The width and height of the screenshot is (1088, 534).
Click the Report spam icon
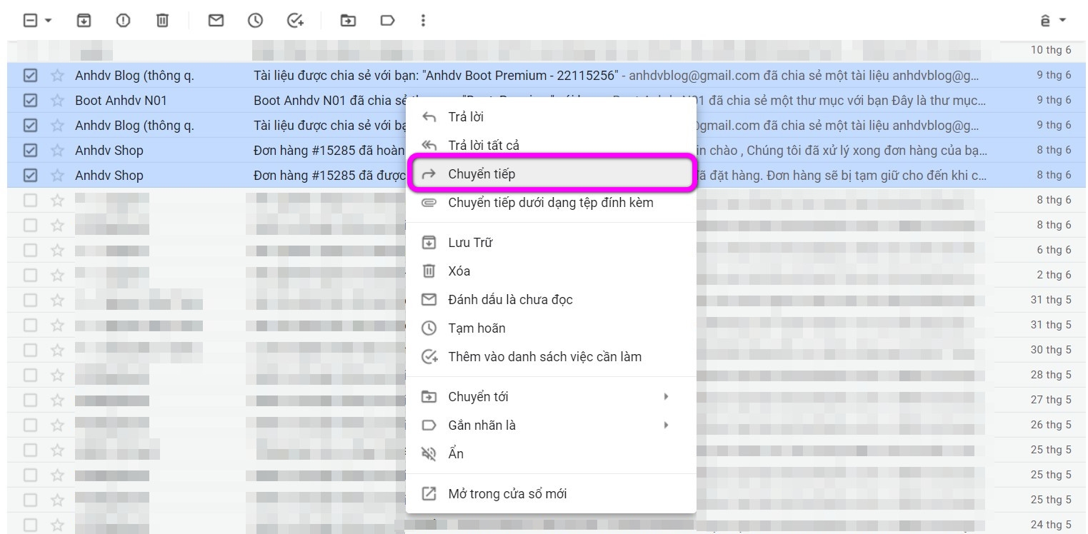pyautogui.click(x=123, y=21)
